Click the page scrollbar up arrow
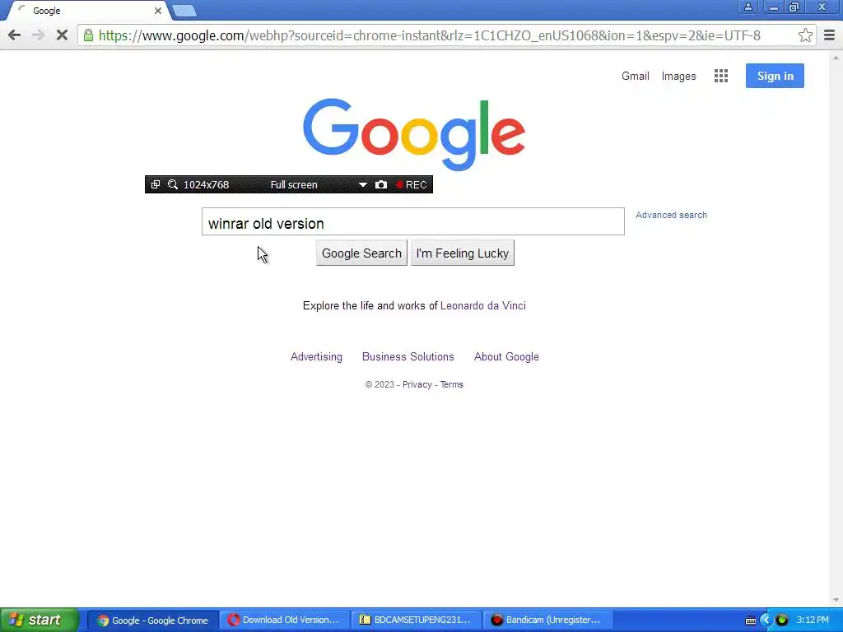 pos(836,58)
